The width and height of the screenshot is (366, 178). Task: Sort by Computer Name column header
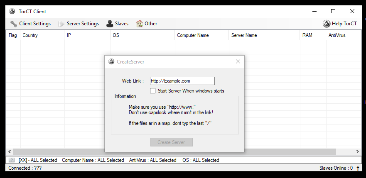[202, 35]
